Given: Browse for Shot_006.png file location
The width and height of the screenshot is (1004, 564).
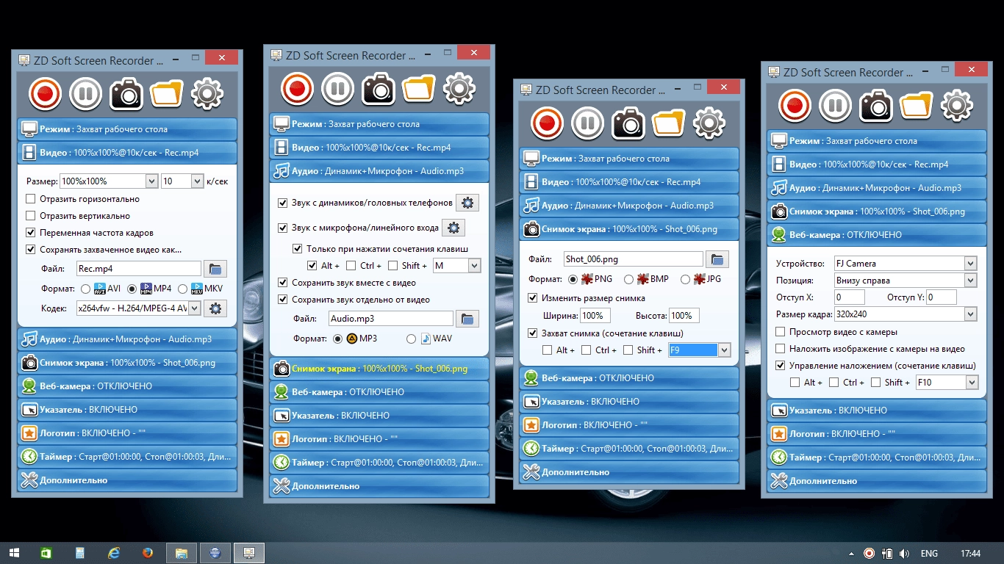Looking at the screenshot, I should click(x=717, y=258).
